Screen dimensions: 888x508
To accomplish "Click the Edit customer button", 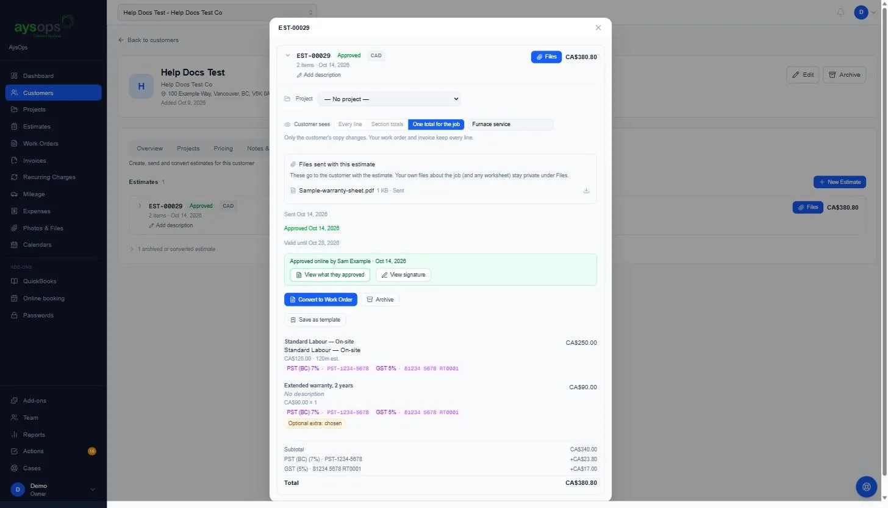I will pos(803,75).
